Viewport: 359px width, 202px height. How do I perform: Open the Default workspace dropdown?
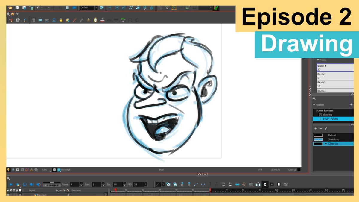tap(95, 8)
